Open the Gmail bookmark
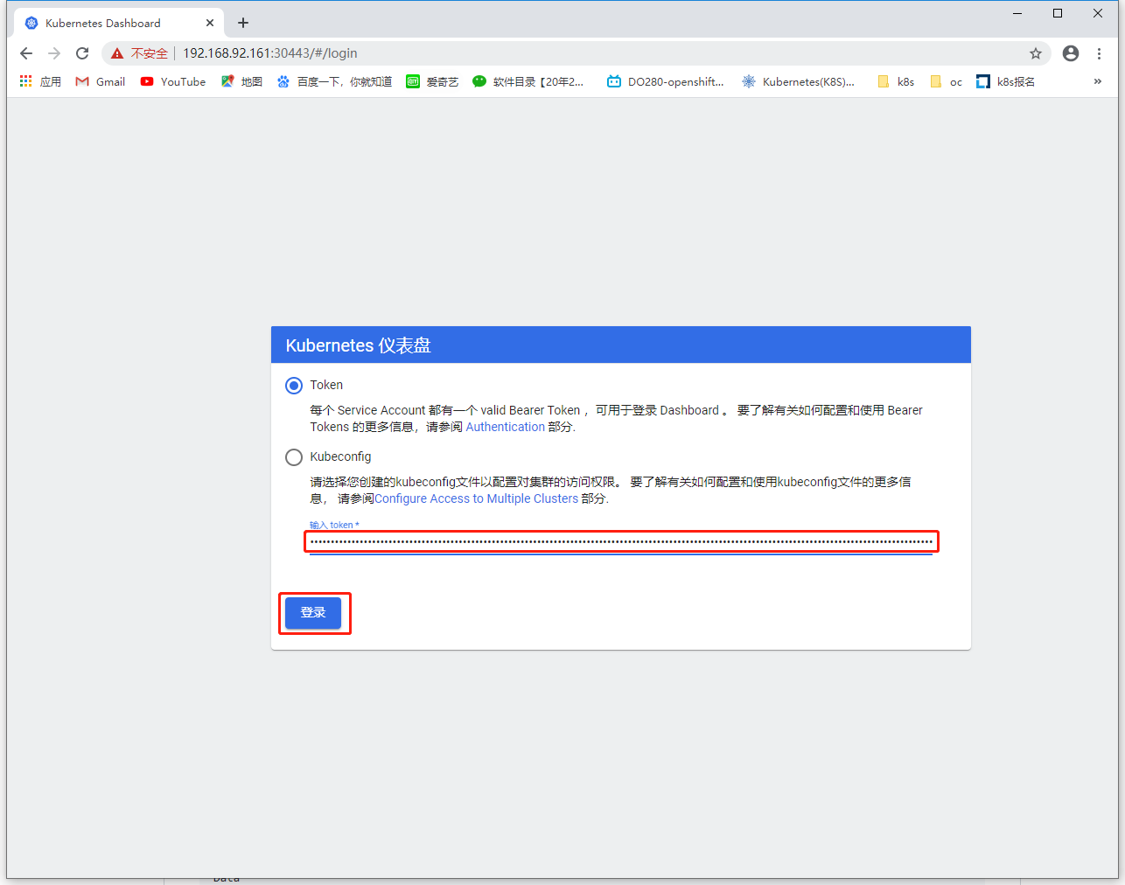This screenshot has height=885, width=1125. (101, 81)
